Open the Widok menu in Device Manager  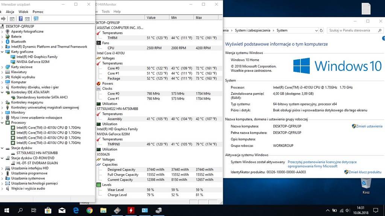point(23,12)
